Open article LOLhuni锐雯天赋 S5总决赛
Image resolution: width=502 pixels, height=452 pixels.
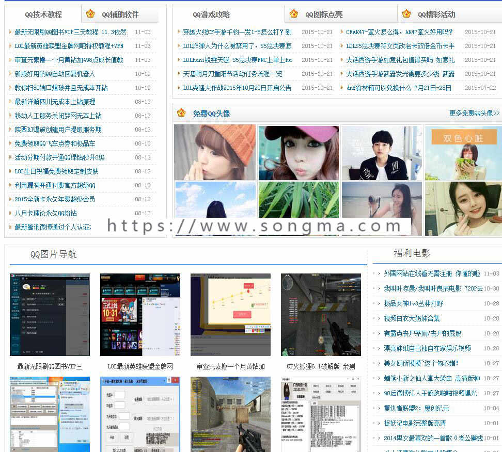(237, 60)
